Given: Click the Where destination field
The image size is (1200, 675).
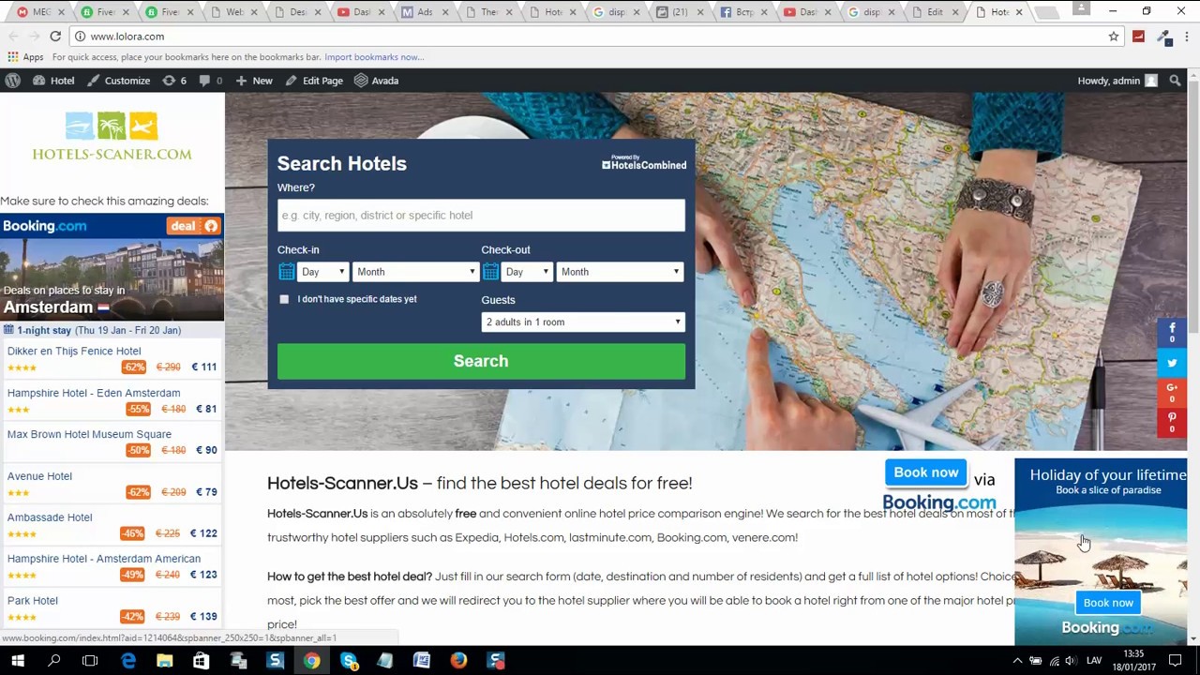Looking at the screenshot, I should pyautogui.click(x=481, y=216).
